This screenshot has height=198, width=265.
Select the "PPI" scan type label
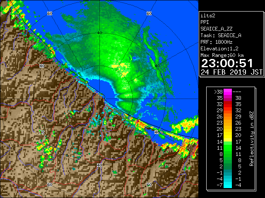pos(205,22)
